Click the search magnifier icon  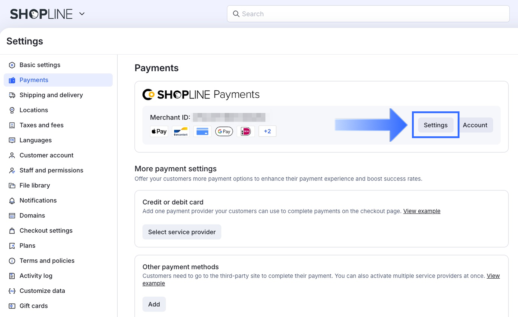click(x=236, y=14)
